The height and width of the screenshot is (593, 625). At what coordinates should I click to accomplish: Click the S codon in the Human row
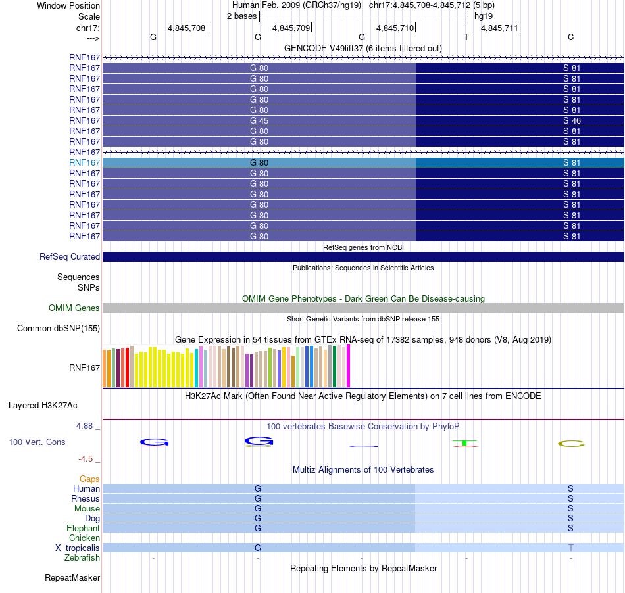[520, 488]
